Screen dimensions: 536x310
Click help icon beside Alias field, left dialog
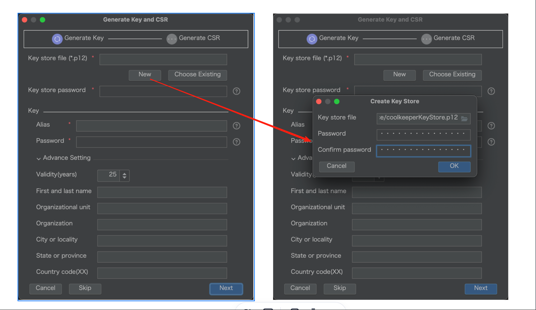(237, 126)
